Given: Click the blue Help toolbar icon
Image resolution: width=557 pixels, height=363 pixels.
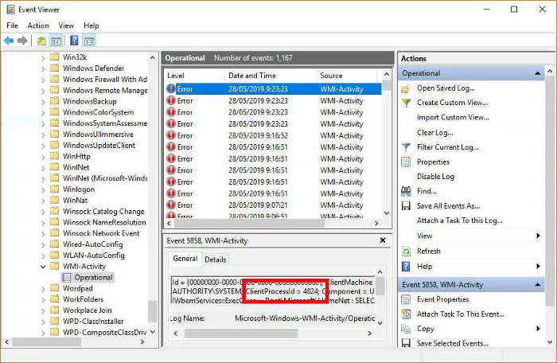Looking at the screenshot, I should click(74, 41).
